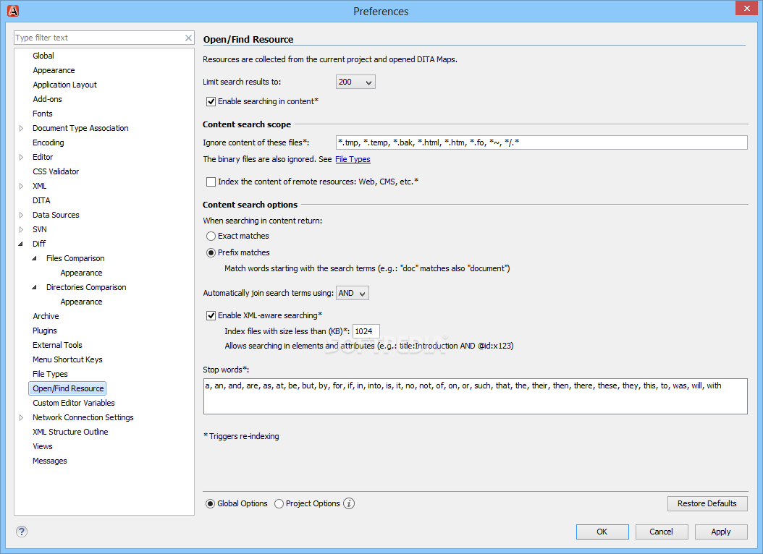Screen dimensions: 763x554
Task: Select XML Structure Outline item
Action: (x=70, y=432)
